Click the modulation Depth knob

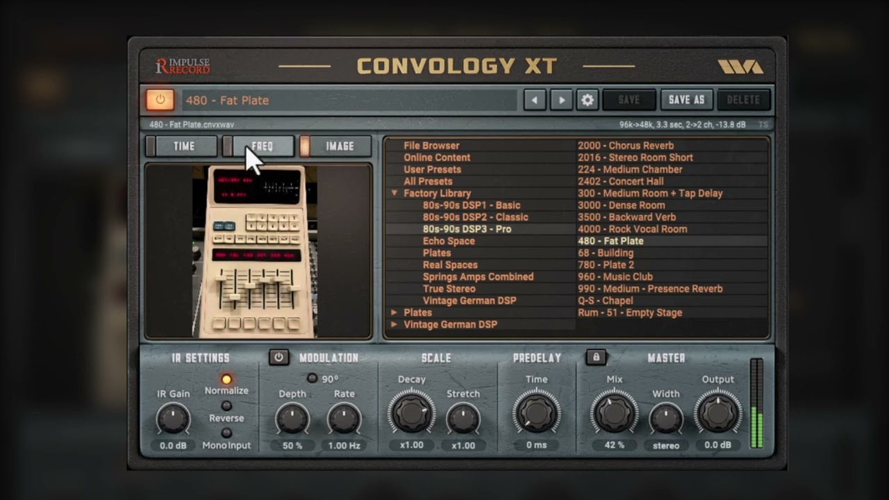[x=292, y=419]
